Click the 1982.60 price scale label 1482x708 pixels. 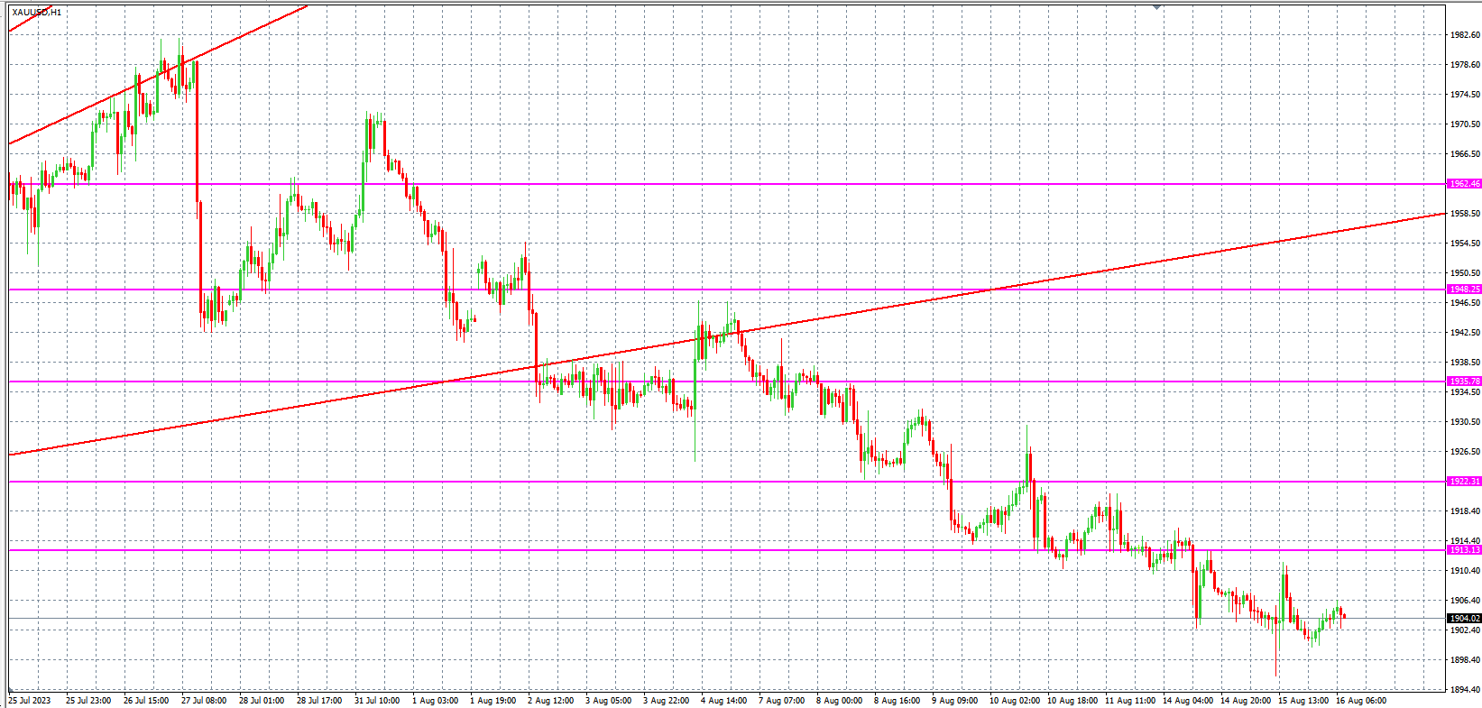[1465, 35]
